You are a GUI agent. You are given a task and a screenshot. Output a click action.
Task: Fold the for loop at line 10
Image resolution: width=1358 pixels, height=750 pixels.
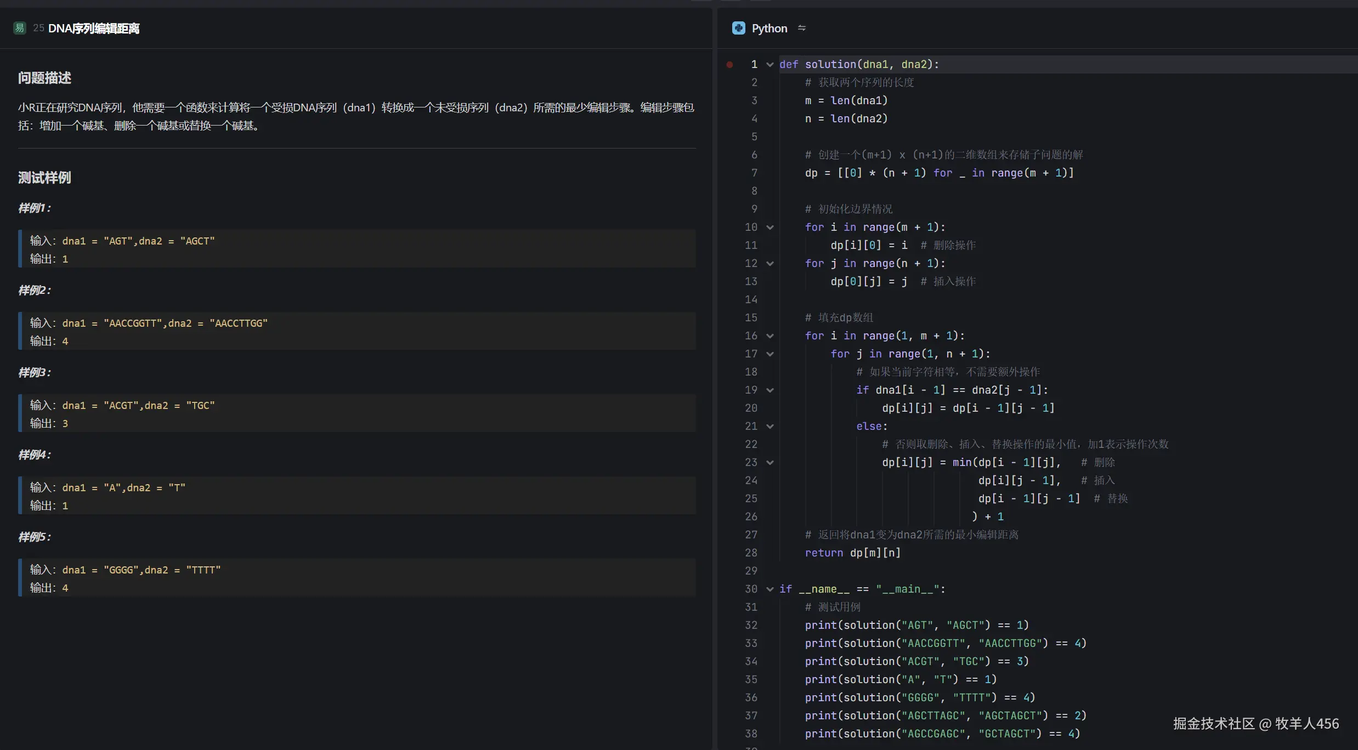click(770, 228)
